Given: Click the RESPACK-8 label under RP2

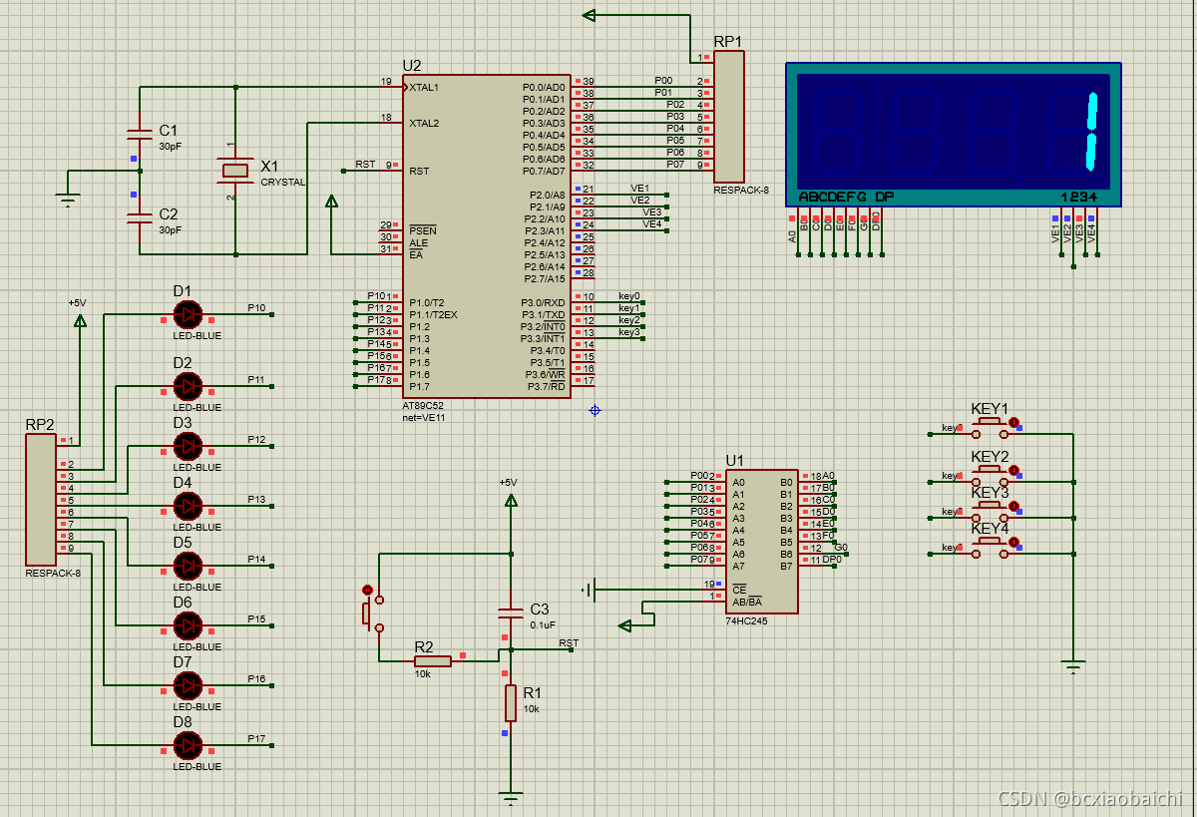Looking at the screenshot, I should [53, 573].
